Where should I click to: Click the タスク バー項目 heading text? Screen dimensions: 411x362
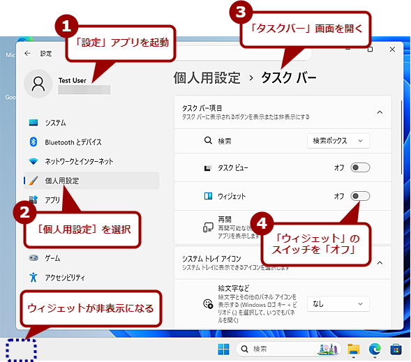point(202,108)
